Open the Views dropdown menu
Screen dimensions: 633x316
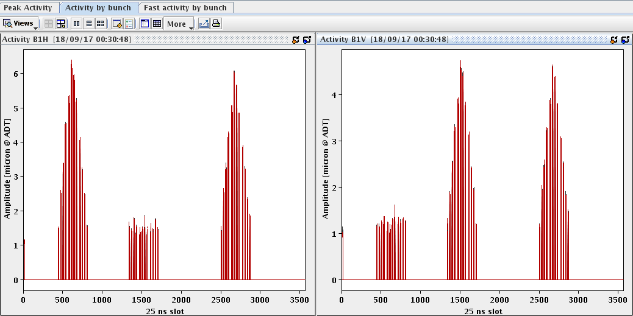tap(20, 23)
